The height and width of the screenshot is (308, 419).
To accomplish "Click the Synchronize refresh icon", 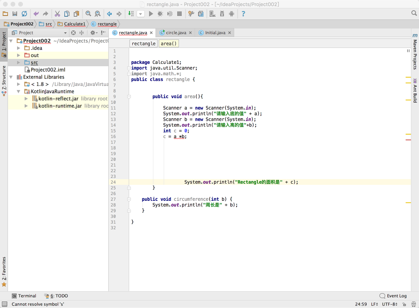I will tap(25, 14).
